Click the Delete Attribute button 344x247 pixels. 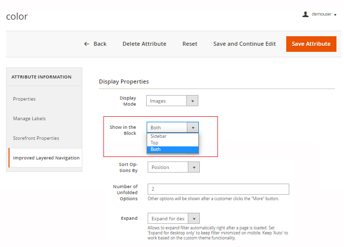(144, 44)
